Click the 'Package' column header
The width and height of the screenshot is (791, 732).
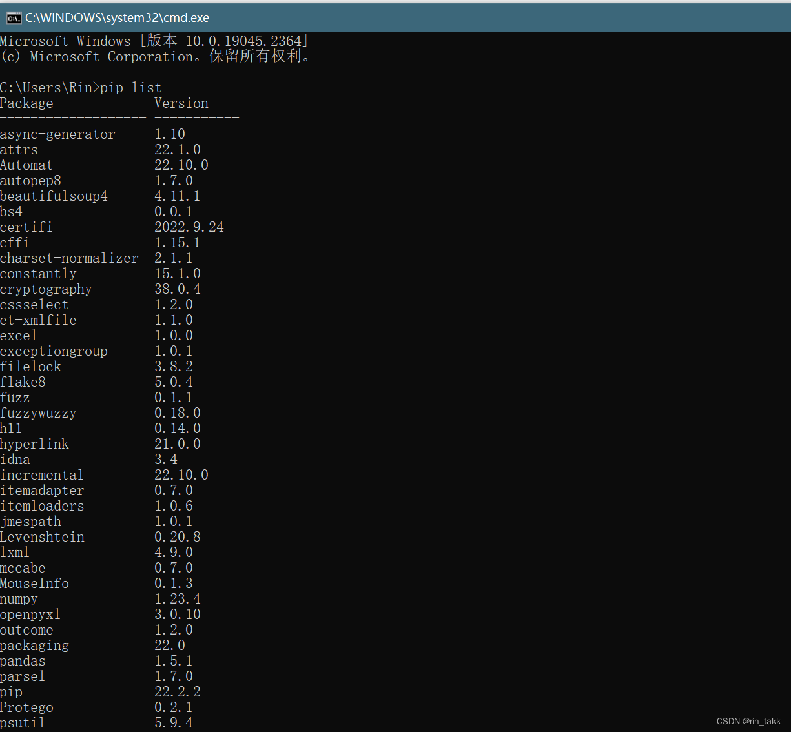click(26, 103)
